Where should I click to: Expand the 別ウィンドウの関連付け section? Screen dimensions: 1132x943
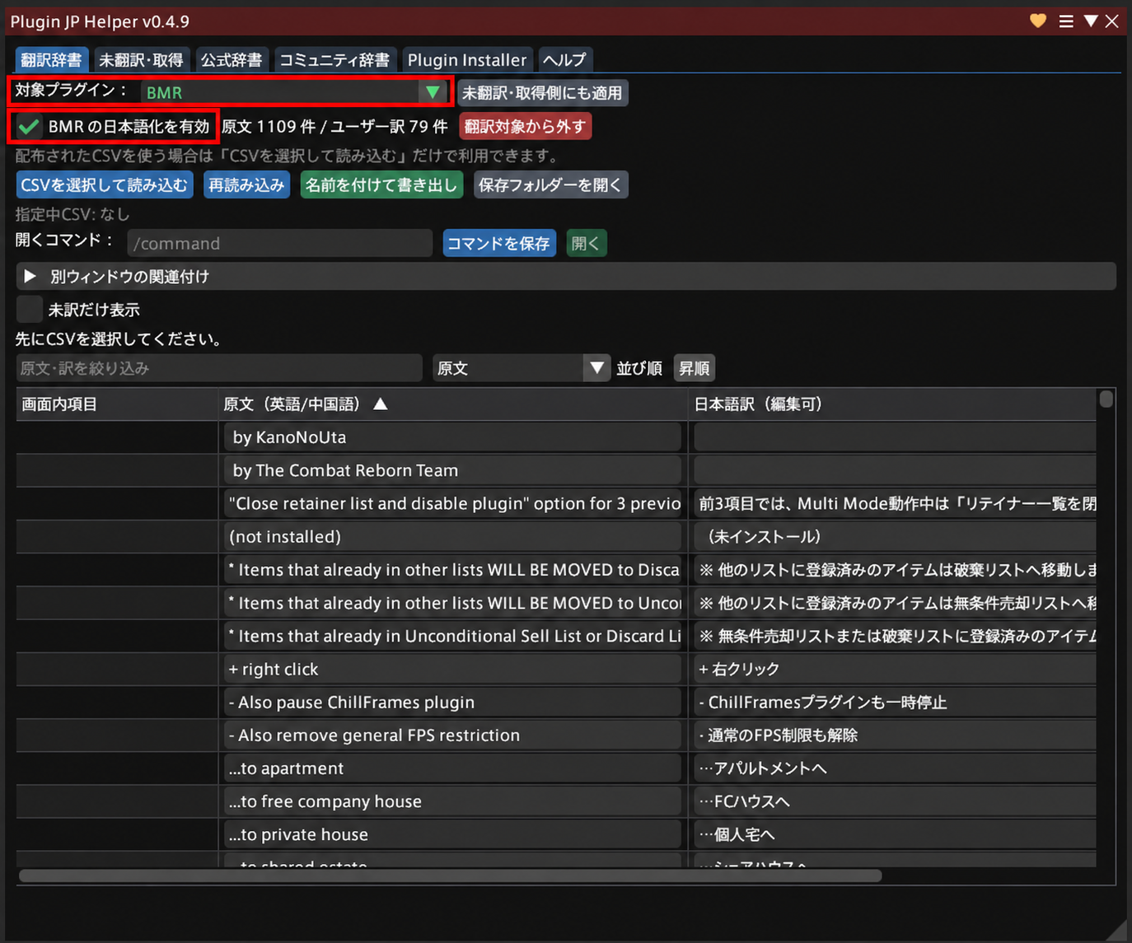(x=566, y=277)
